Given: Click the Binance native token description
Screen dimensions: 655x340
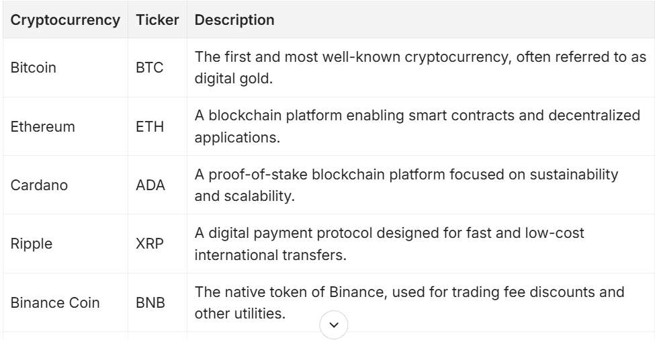Looking at the screenshot, I should tap(410, 302).
